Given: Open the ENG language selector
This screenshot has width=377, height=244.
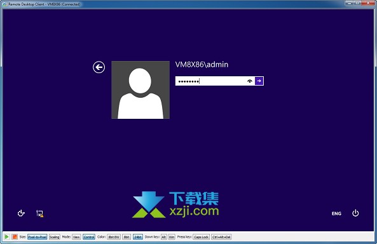Looking at the screenshot, I should [336, 213].
